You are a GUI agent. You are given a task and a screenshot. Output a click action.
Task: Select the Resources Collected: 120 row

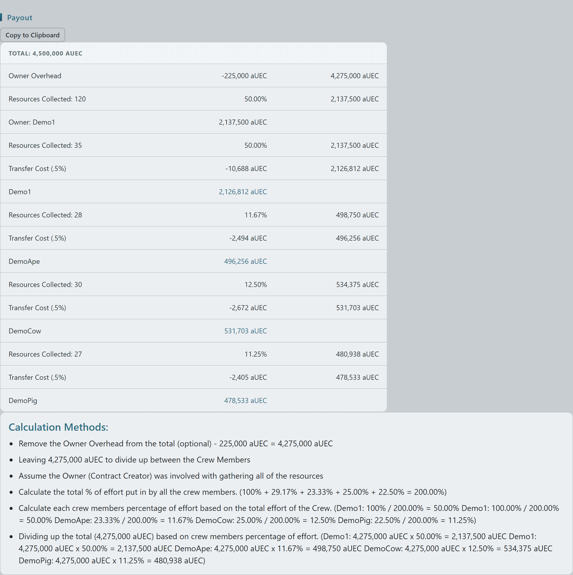[x=193, y=99]
